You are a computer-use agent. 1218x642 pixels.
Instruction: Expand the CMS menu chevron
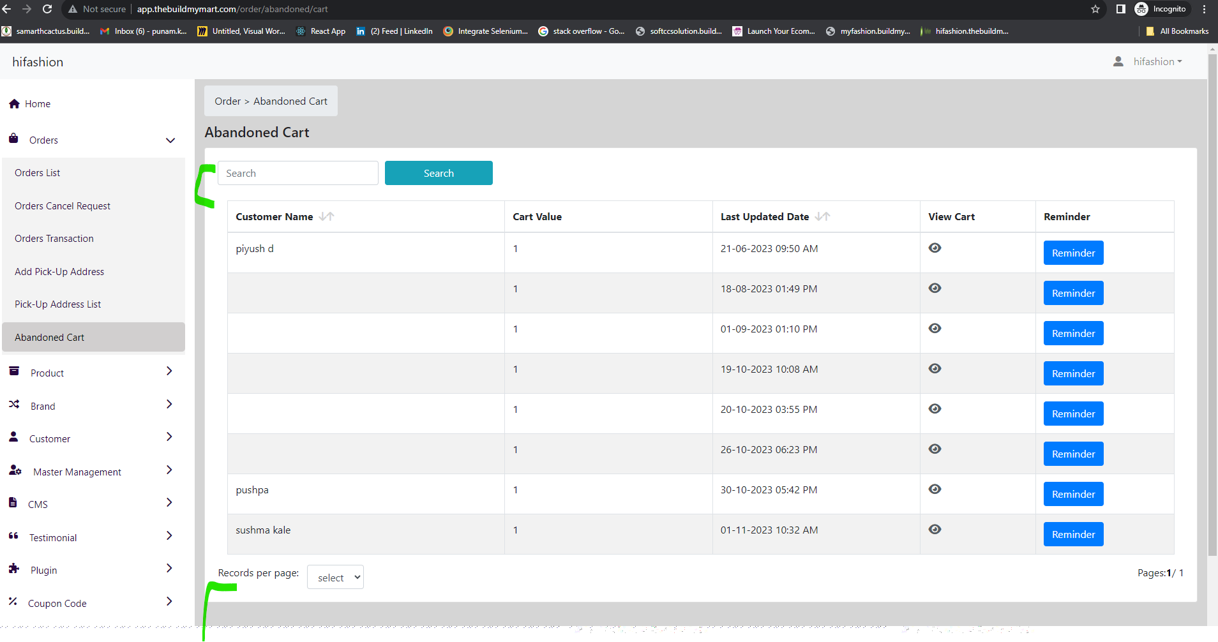coord(169,503)
